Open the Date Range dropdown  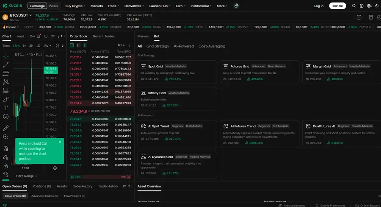(x=27, y=176)
